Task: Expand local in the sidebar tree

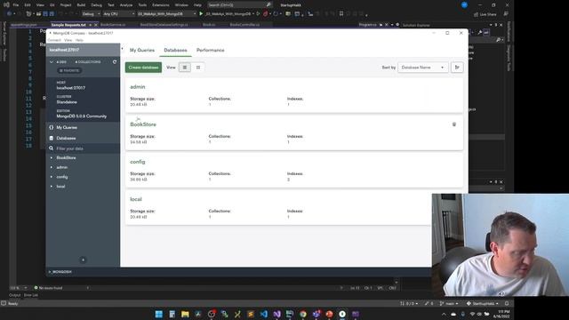Action: pyautogui.click(x=52, y=187)
